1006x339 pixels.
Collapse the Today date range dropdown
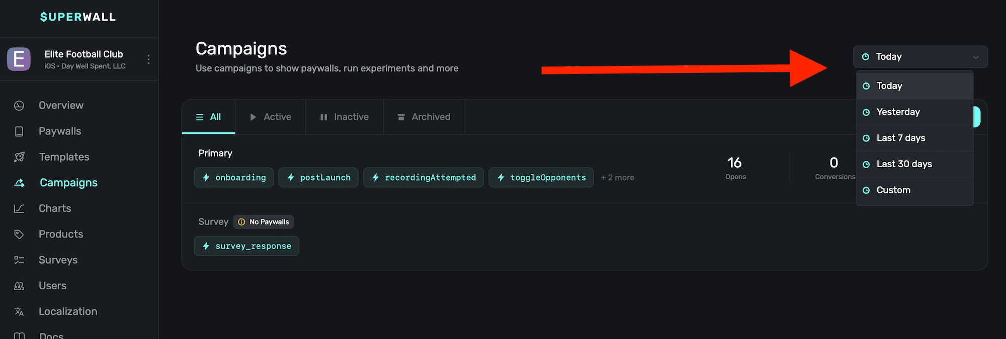[920, 57]
